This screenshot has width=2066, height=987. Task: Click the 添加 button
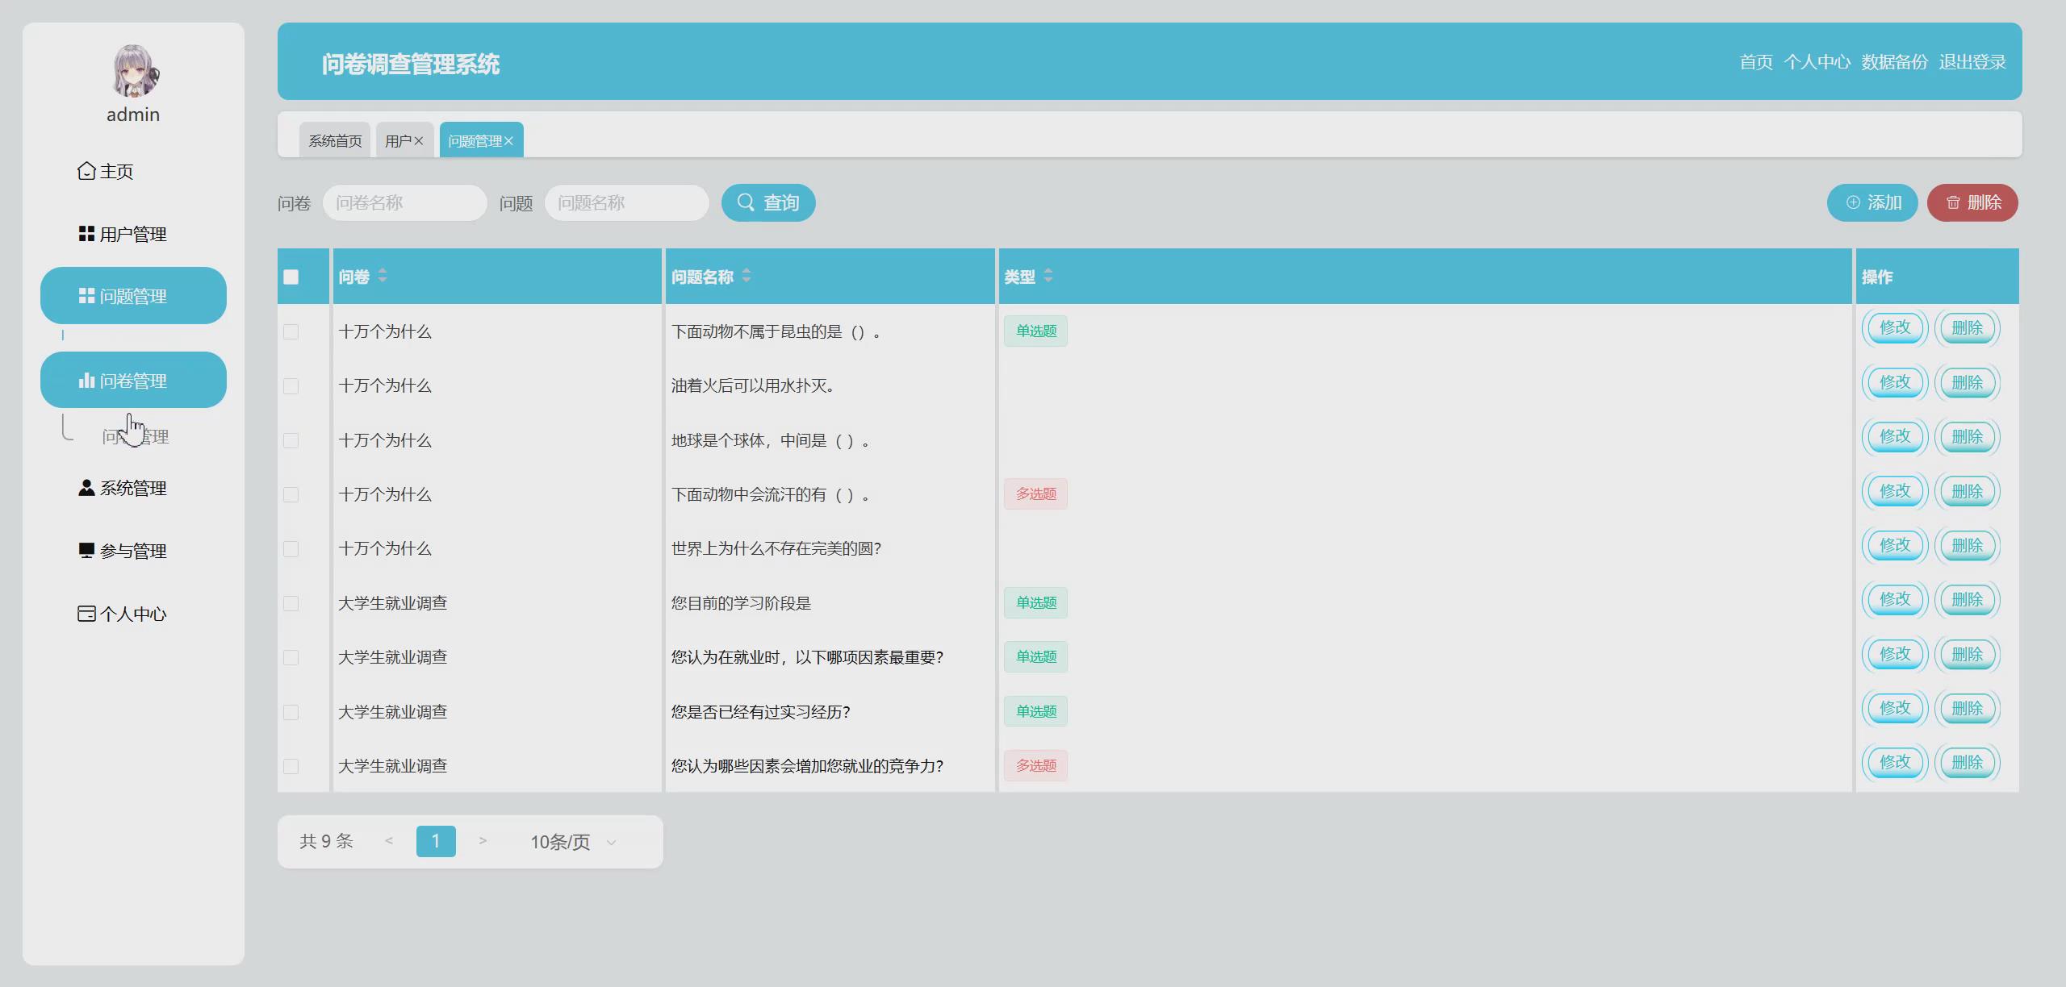pos(1872,202)
